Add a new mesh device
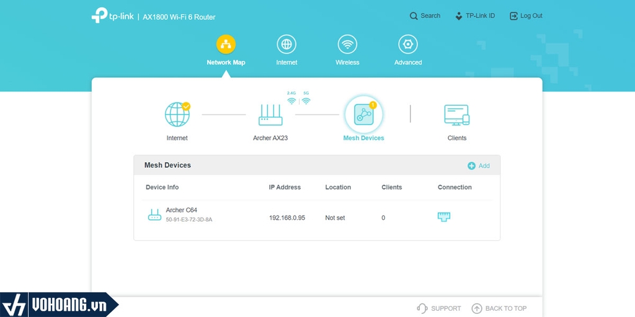The height and width of the screenshot is (317, 635). click(479, 166)
